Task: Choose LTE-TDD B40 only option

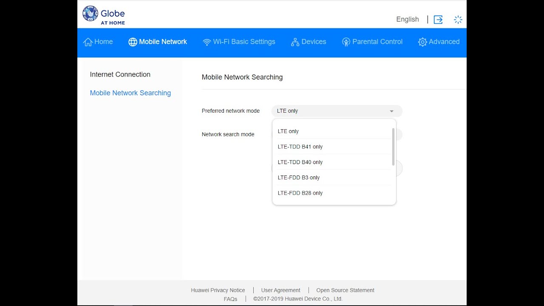Action: click(x=334, y=162)
